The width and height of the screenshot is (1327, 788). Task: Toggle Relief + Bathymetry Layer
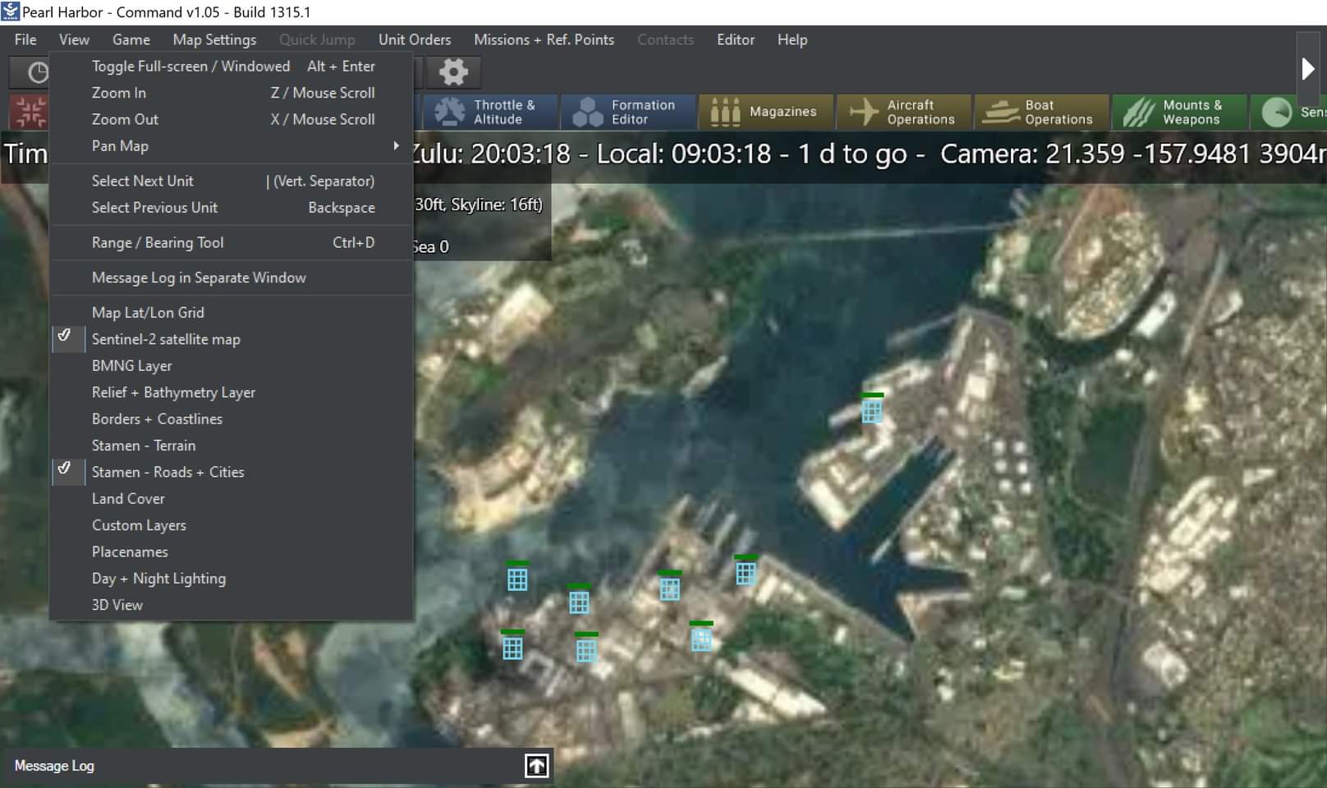231,392
